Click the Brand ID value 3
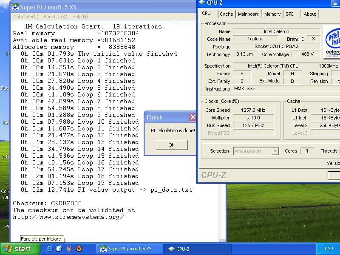 pyautogui.click(x=313, y=39)
